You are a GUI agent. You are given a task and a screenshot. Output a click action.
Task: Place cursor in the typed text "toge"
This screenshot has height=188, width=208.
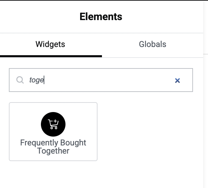(36, 80)
